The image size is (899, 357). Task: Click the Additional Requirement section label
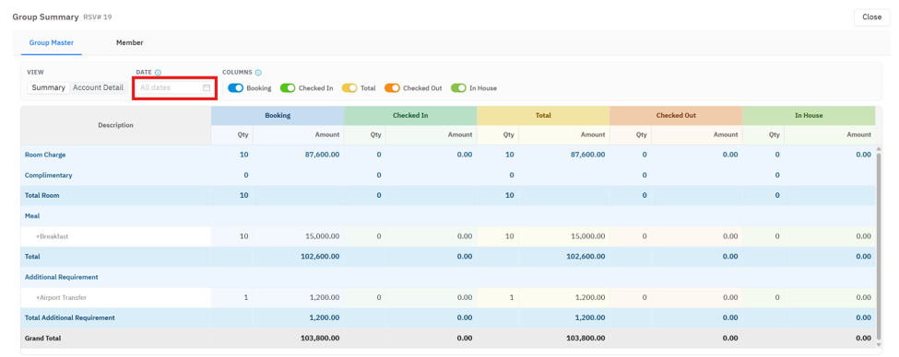62,277
